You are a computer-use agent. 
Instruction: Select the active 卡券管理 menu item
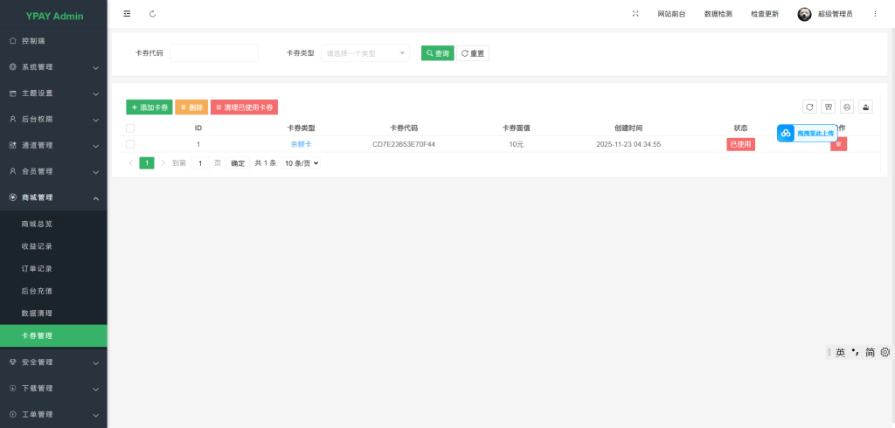coord(53,335)
